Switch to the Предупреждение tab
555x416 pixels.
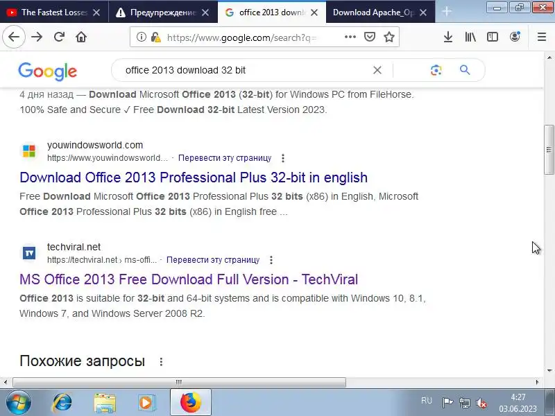163,12
